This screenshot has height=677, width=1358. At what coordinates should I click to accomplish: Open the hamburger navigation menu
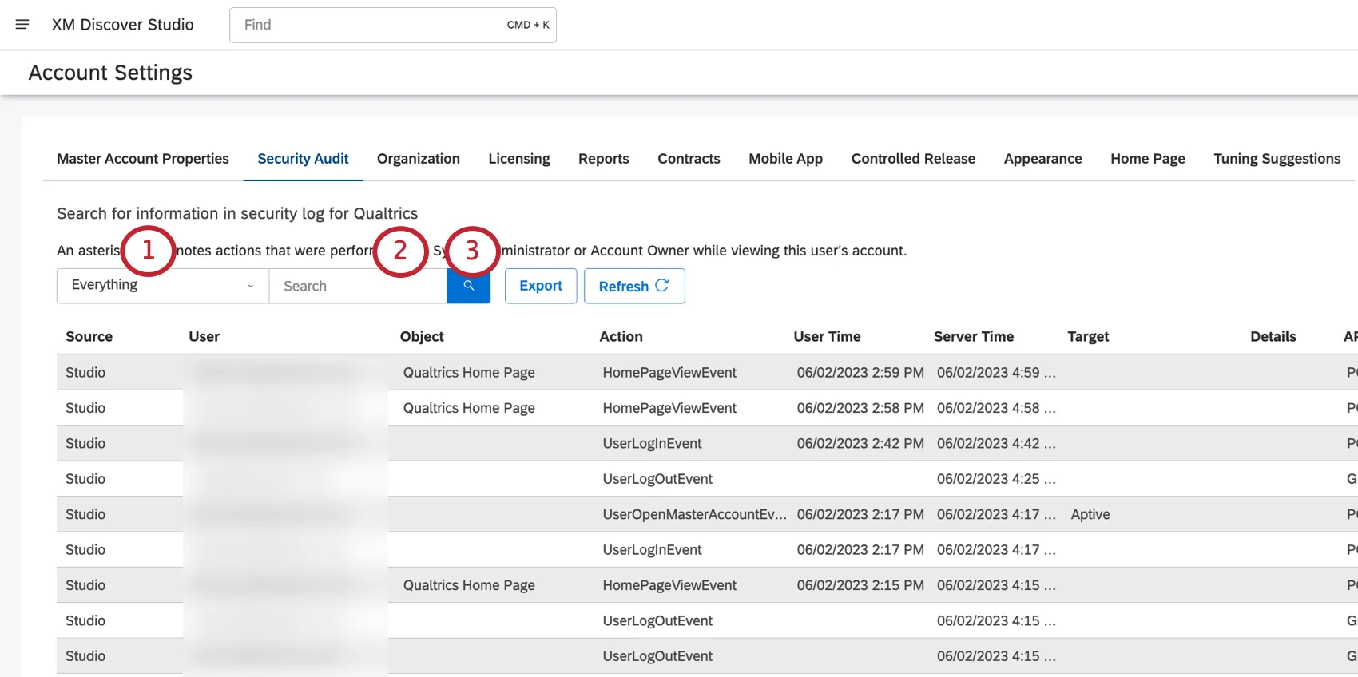coord(22,25)
